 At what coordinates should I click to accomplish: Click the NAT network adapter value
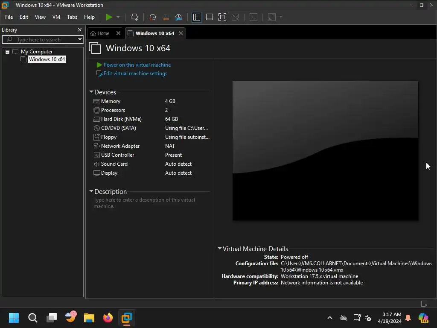(x=170, y=146)
